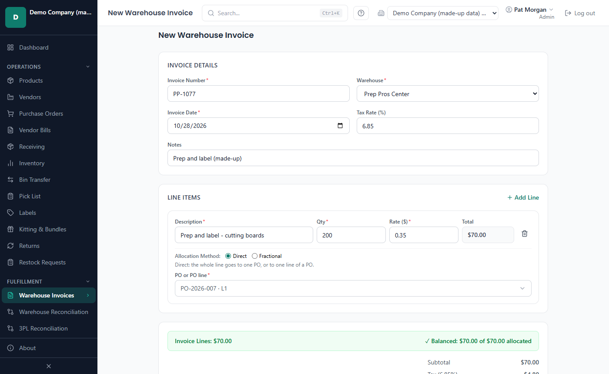Open 3PL Reconciliation page
Viewport: 609px width, 374px height.
(x=49, y=328)
